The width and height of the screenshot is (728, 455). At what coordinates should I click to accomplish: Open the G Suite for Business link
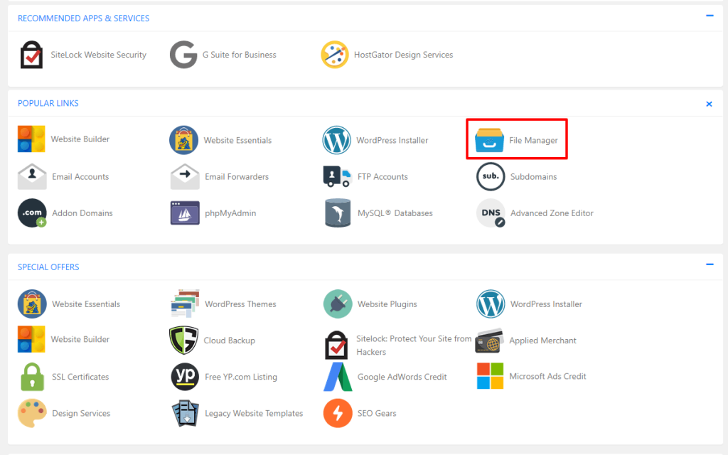(239, 55)
